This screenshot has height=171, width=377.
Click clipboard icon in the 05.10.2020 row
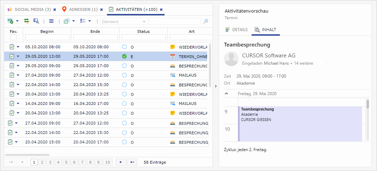pyautogui.click(x=12, y=47)
